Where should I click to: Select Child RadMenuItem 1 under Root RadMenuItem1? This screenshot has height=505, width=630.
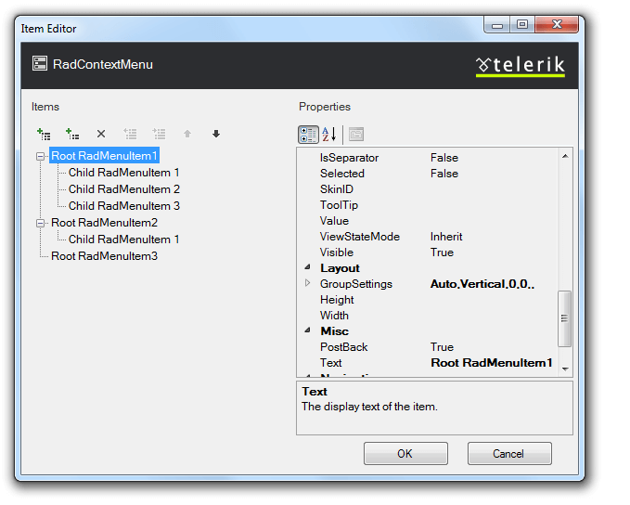pos(123,173)
